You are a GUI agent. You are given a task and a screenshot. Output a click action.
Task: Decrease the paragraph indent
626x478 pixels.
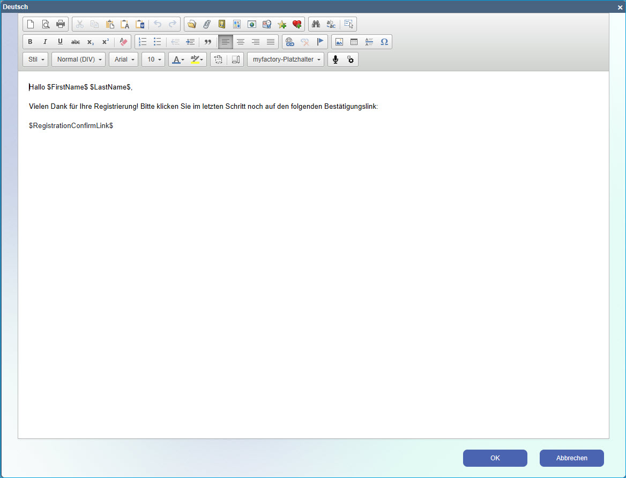[175, 42]
